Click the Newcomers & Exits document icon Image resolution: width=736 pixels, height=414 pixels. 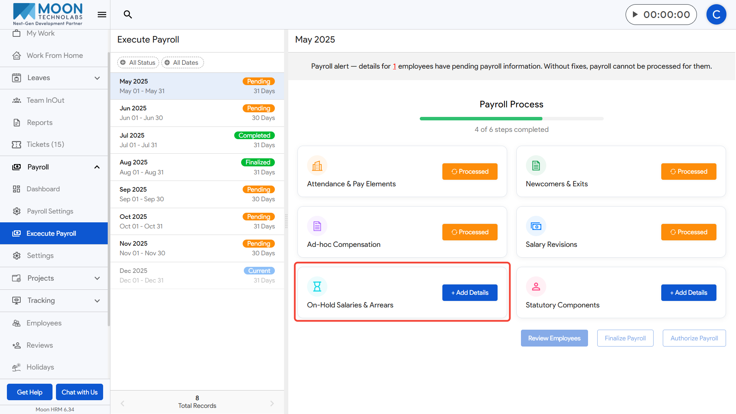(536, 166)
